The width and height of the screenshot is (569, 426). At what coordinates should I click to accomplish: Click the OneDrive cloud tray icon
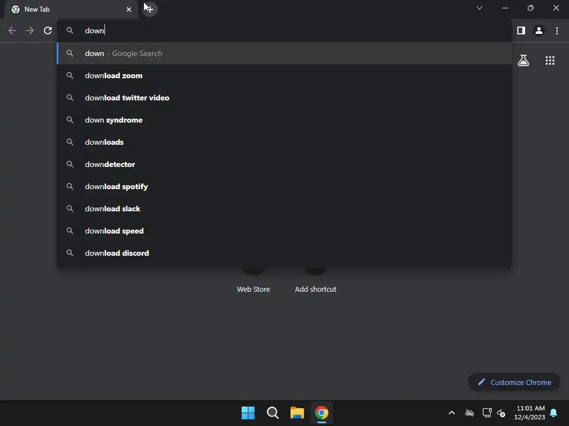pyautogui.click(x=470, y=413)
